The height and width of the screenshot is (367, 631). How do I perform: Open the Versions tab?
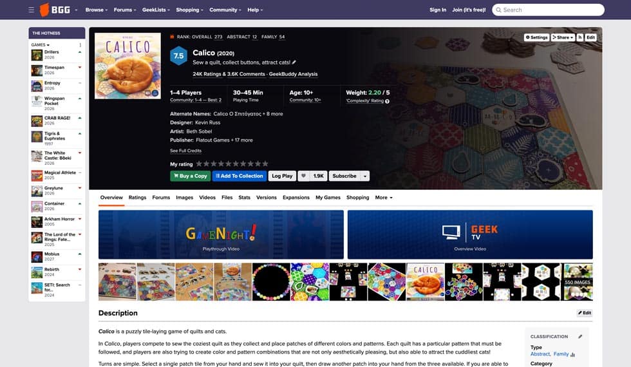[x=267, y=198]
